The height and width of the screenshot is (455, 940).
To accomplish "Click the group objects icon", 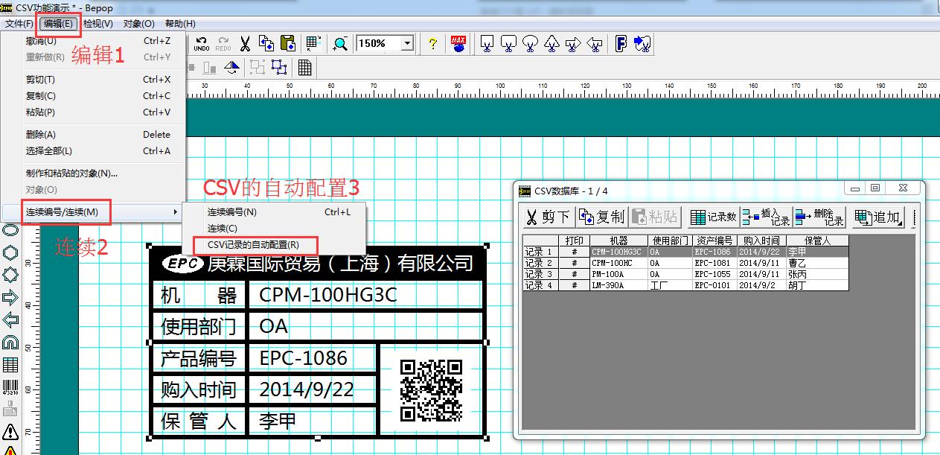I will point(258,68).
